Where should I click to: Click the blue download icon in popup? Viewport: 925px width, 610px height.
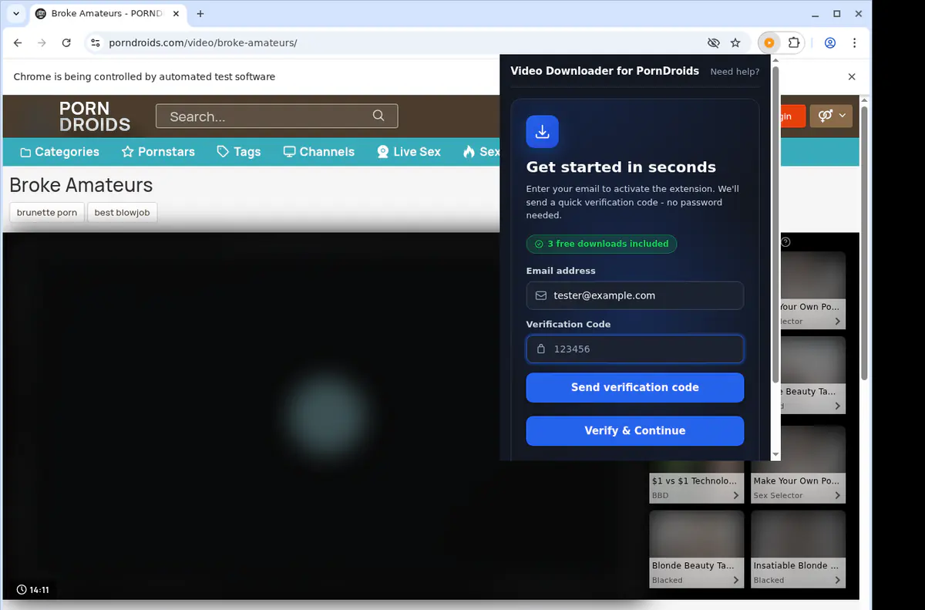(543, 132)
